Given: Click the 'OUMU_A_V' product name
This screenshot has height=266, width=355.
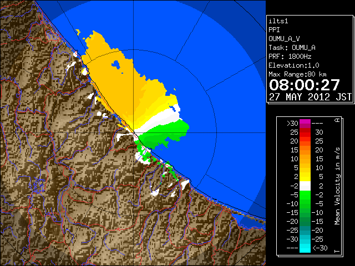Looking at the screenshot, I should click(284, 39).
